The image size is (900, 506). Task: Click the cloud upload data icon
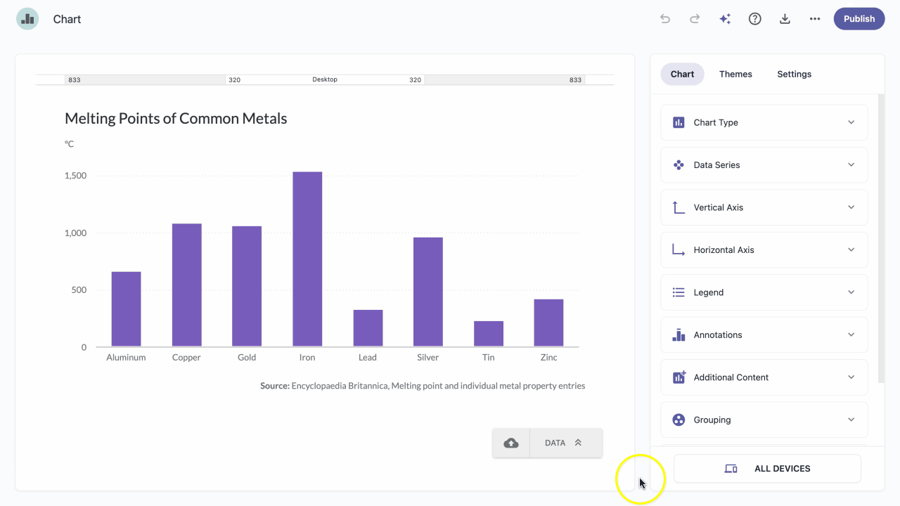pyautogui.click(x=511, y=443)
